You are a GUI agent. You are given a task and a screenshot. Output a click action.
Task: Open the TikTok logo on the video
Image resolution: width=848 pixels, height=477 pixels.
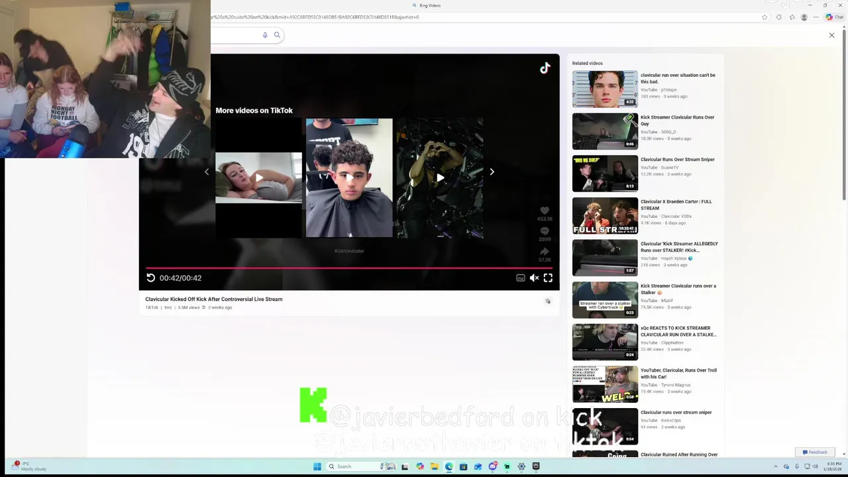tap(545, 68)
